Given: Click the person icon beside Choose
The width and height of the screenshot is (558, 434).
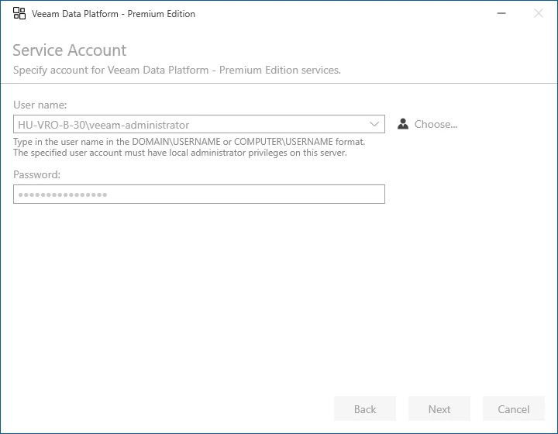Looking at the screenshot, I should [403, 124].
